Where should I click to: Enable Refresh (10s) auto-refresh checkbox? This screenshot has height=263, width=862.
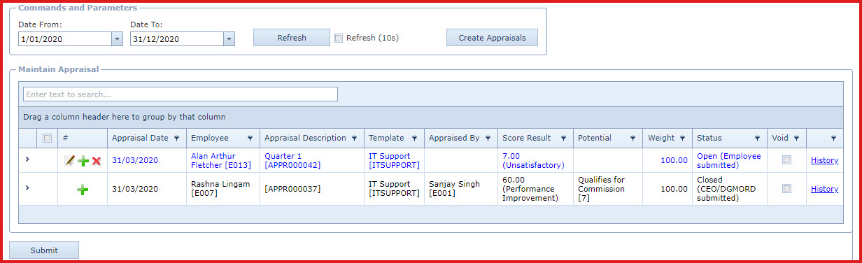[x=339, y=38]
